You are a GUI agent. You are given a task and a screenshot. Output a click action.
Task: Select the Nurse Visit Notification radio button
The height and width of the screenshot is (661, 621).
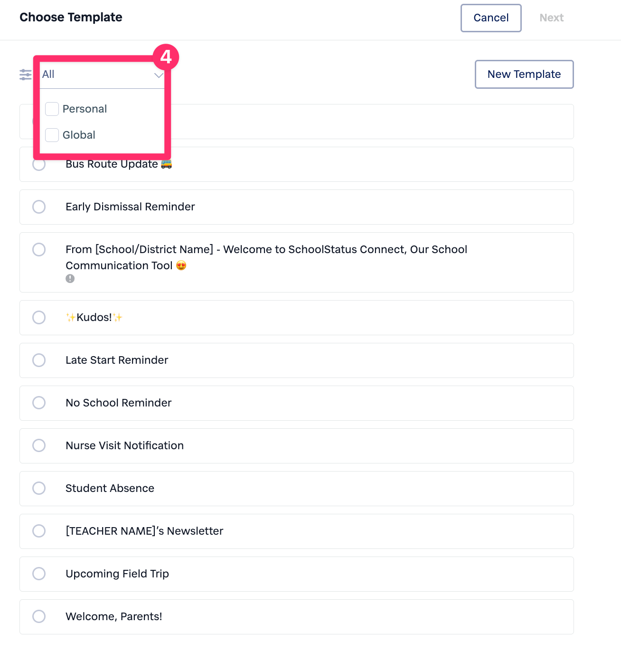(39, 446)
